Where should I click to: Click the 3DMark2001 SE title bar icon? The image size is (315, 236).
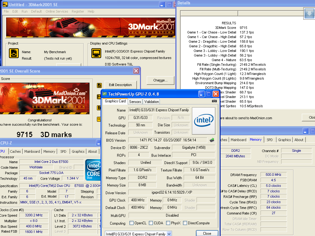click(5, 4)
